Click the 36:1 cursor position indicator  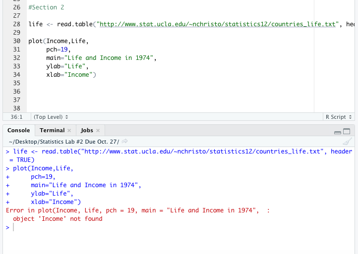pos(15,117)
